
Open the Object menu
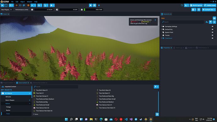(22, 2)
